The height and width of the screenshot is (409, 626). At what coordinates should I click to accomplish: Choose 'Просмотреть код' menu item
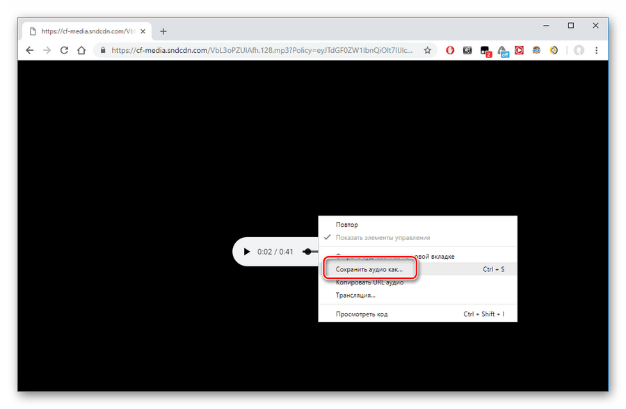[362, 314]
